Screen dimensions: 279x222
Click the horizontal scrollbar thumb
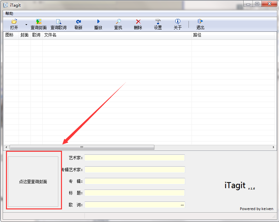(x=82, y=147)
